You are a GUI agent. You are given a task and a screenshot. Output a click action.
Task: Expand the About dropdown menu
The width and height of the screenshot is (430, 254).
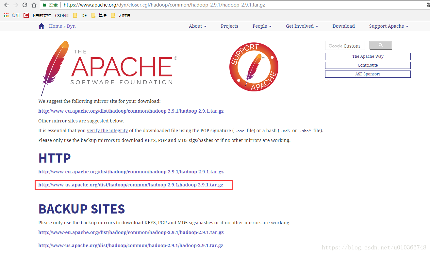tap(197, 26)
